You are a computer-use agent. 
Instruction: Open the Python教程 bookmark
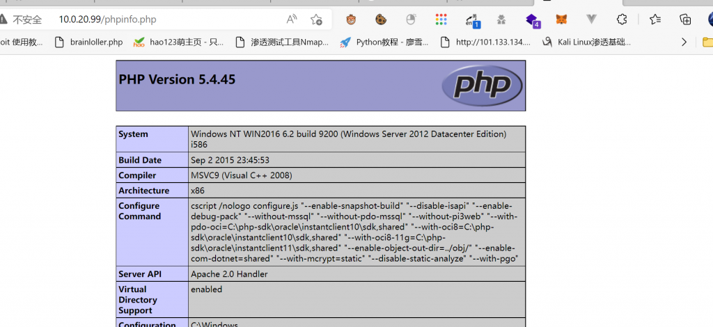tap(384, 42)
